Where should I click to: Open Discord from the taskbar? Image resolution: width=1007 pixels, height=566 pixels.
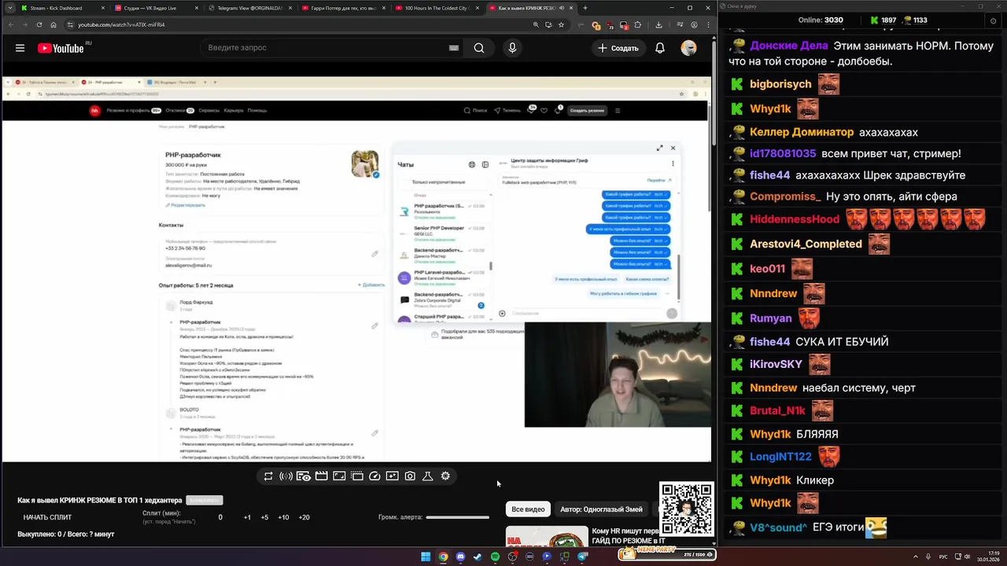(x=460, y=557)
